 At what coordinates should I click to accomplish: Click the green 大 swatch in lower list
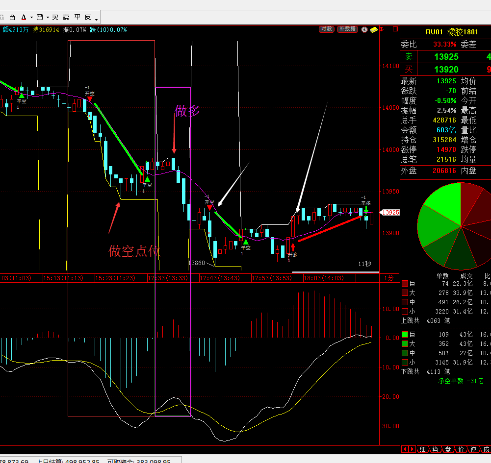[x=405, y=344]
